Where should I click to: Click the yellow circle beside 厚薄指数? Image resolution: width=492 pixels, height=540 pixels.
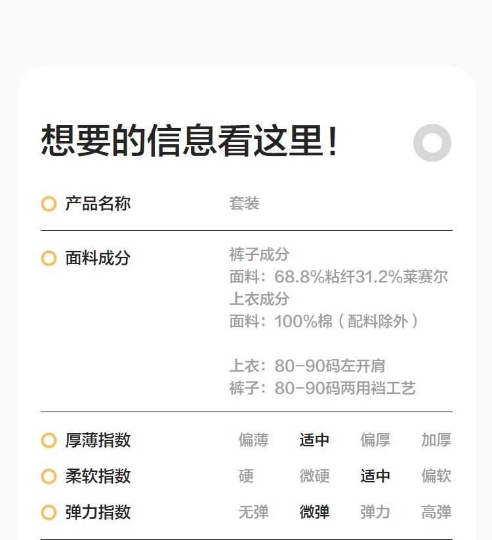point(49,440)
